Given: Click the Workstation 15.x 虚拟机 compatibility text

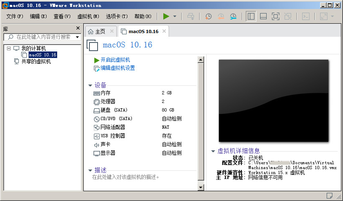Looking at the screenshot, I should pos(276,172).
